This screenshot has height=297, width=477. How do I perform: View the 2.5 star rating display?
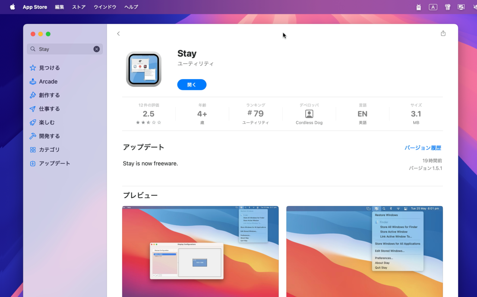[149, 114]
